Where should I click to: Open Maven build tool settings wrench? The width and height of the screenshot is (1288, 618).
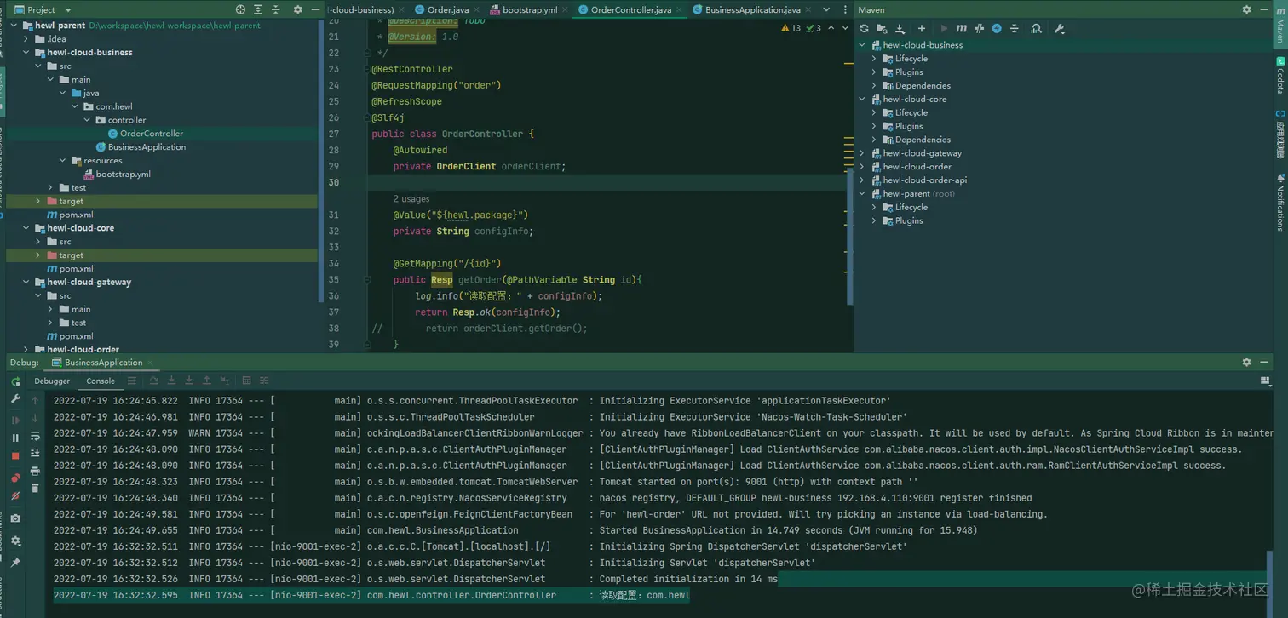coord(1059,29)
